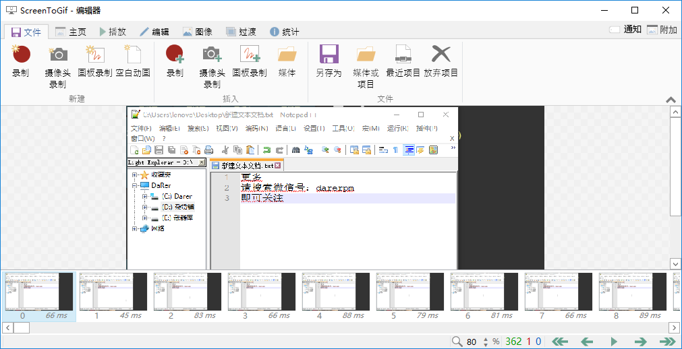This screenshot has height=349, width=682.
Task: Go to the previous frame
Action: click(587, 342)
